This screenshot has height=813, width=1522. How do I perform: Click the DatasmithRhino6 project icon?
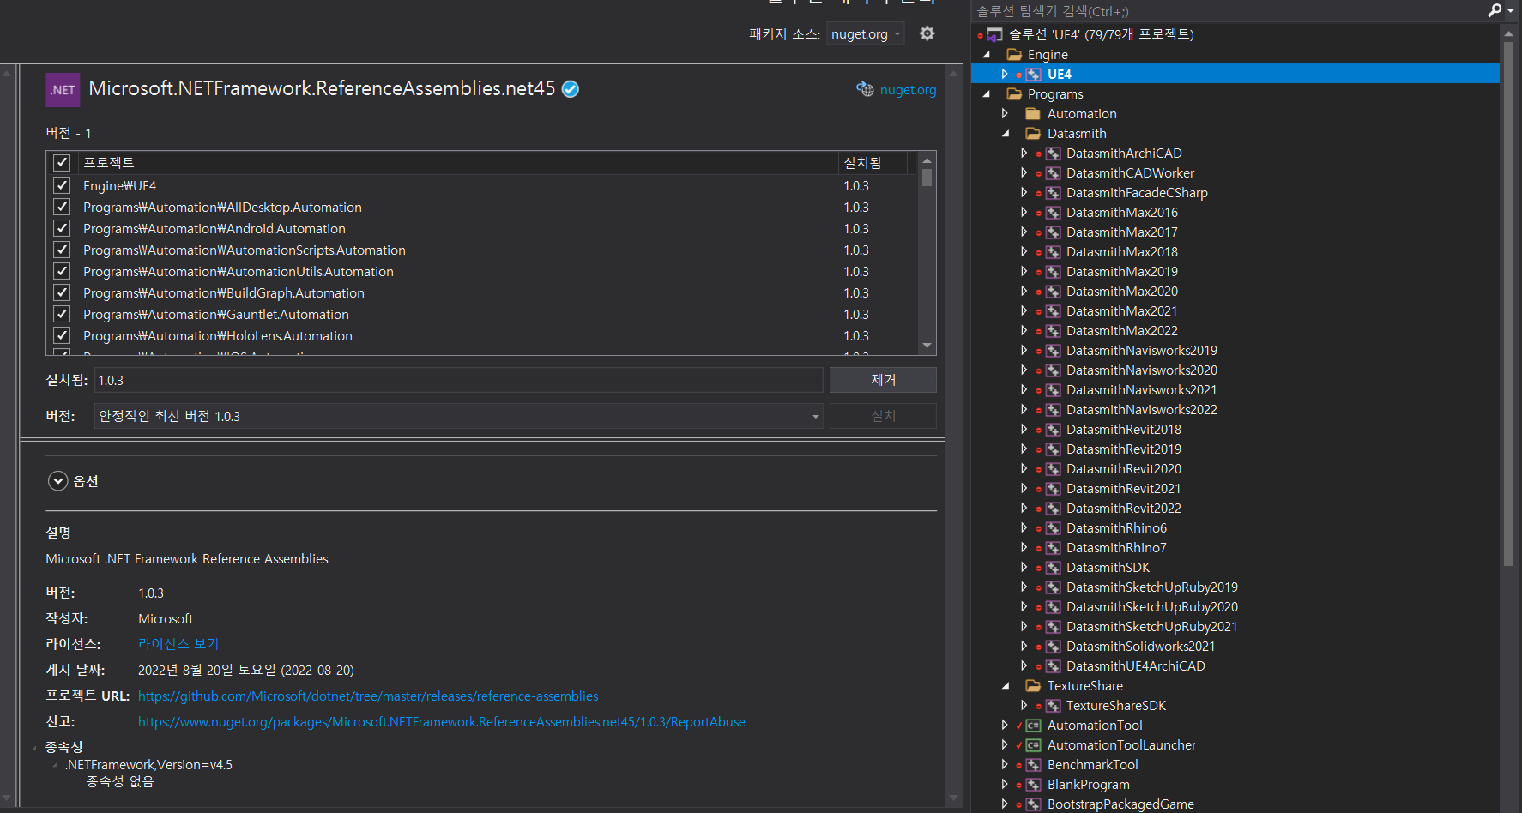pyautogui.click(x=1053, y=528)
